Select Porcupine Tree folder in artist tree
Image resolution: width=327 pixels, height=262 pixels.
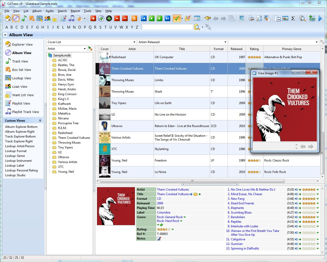pyautogui.click(x=68, y=123)
